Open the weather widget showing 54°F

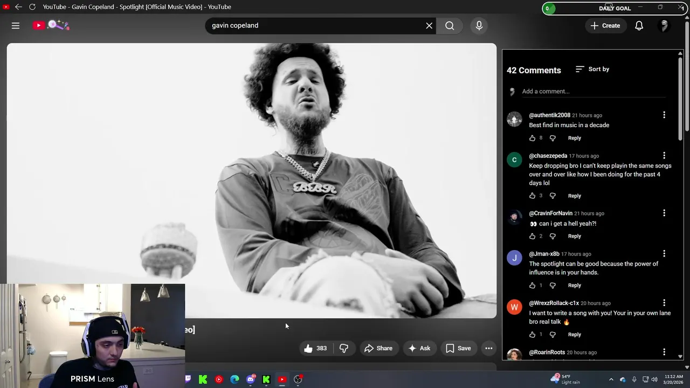click(x=566, y=379)
